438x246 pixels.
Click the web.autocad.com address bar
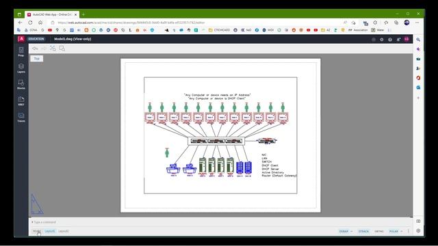[x=196, y=23]
